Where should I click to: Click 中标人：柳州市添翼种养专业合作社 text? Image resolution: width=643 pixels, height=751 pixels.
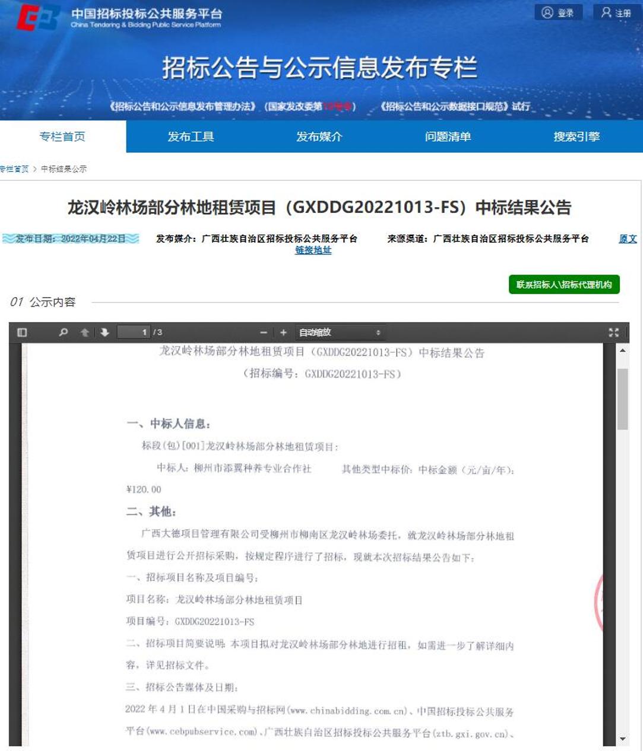pyautogui.click(x=234, y=469)
